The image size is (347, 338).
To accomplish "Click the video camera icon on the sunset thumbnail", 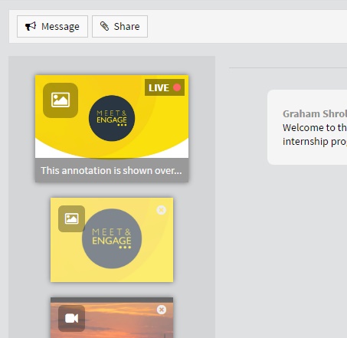I will (71, 318).
